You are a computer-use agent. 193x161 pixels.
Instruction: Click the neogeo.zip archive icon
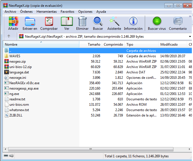7,61
